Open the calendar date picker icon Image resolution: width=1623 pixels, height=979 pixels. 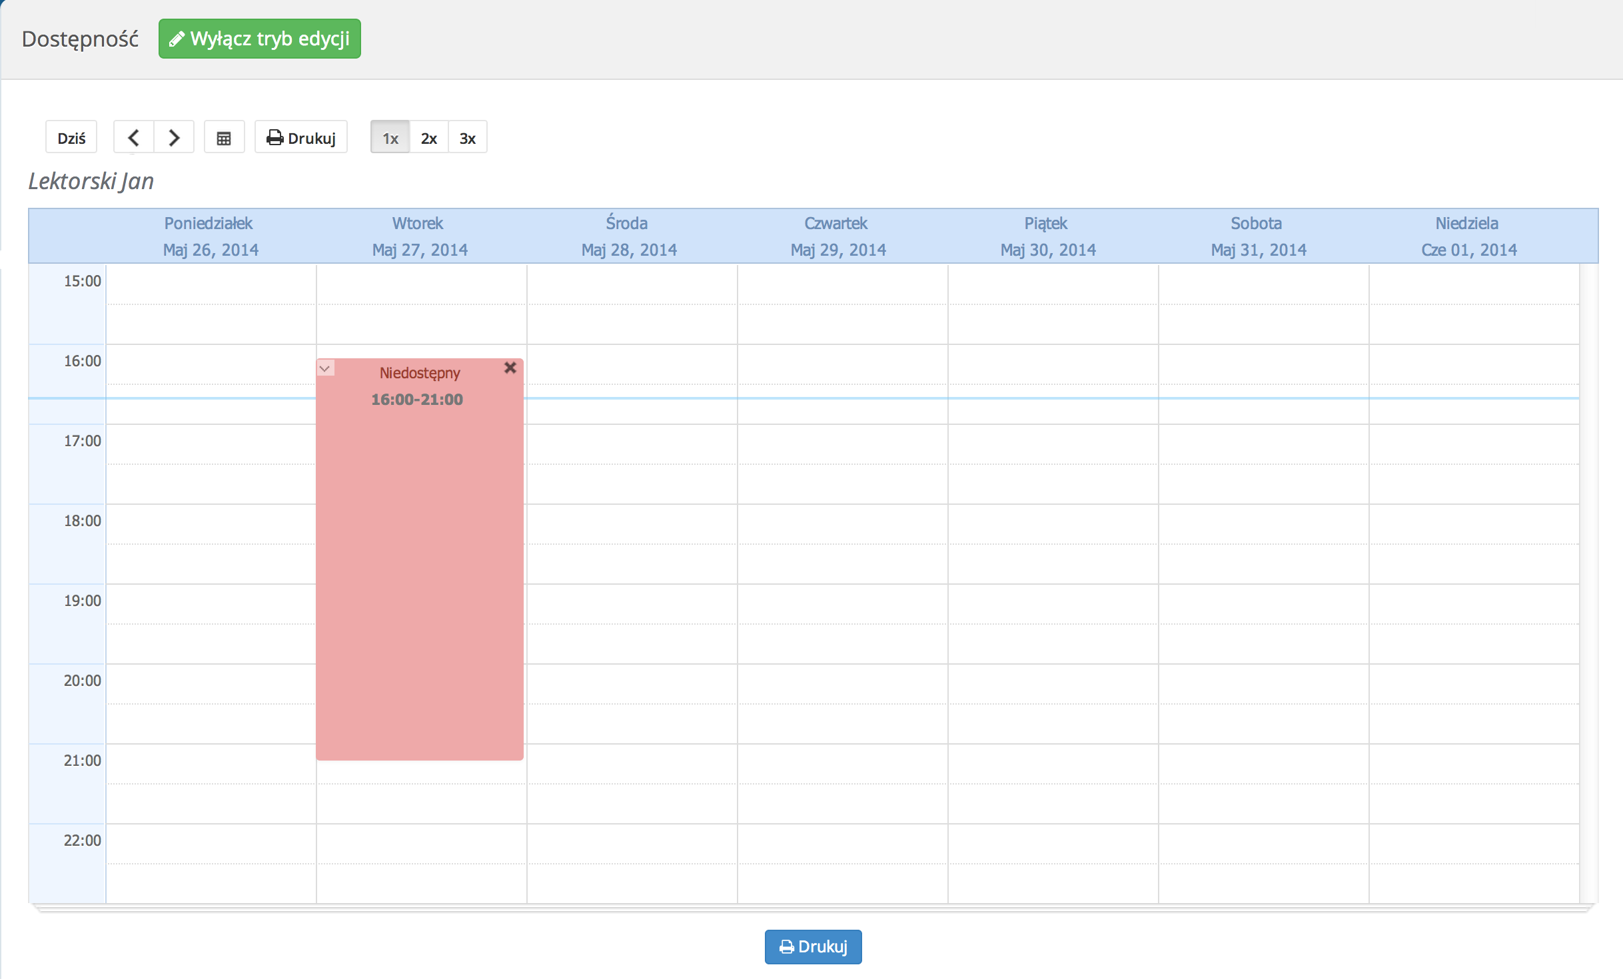tap(224, 138)
